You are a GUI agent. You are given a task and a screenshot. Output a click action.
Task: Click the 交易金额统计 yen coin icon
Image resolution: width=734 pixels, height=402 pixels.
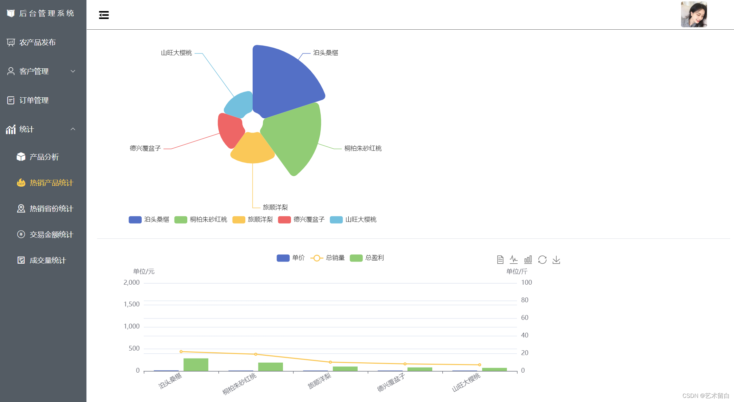click(x=21, y=234)
